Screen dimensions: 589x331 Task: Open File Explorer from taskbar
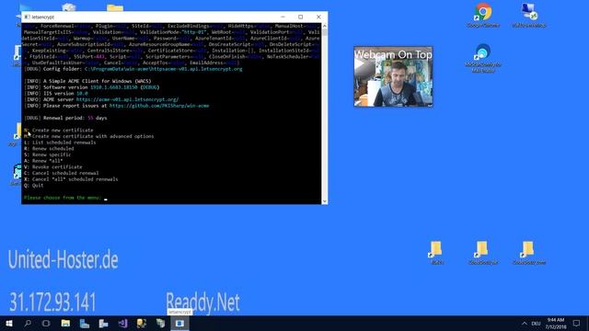click(x=65, y=323)
